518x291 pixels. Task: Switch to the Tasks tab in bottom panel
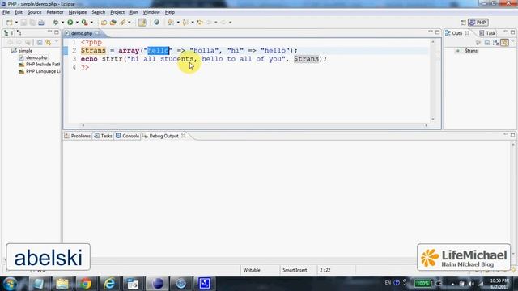(104, 136)
